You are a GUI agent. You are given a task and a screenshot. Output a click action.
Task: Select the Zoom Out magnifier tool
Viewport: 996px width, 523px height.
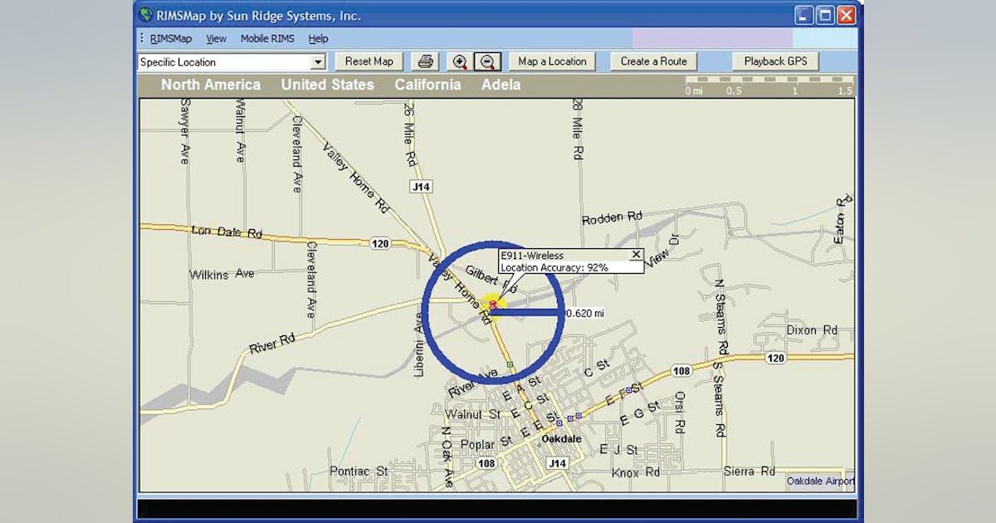point(487,61)
